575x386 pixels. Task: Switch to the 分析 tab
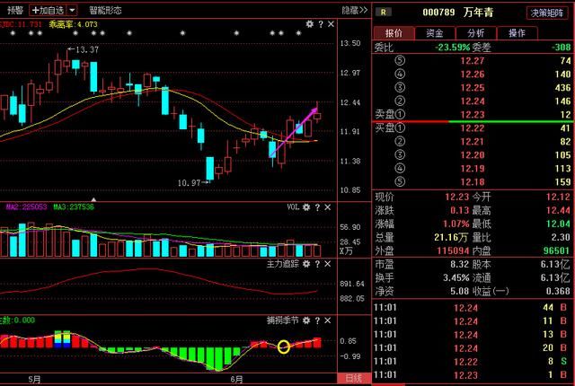click(476, 33)
